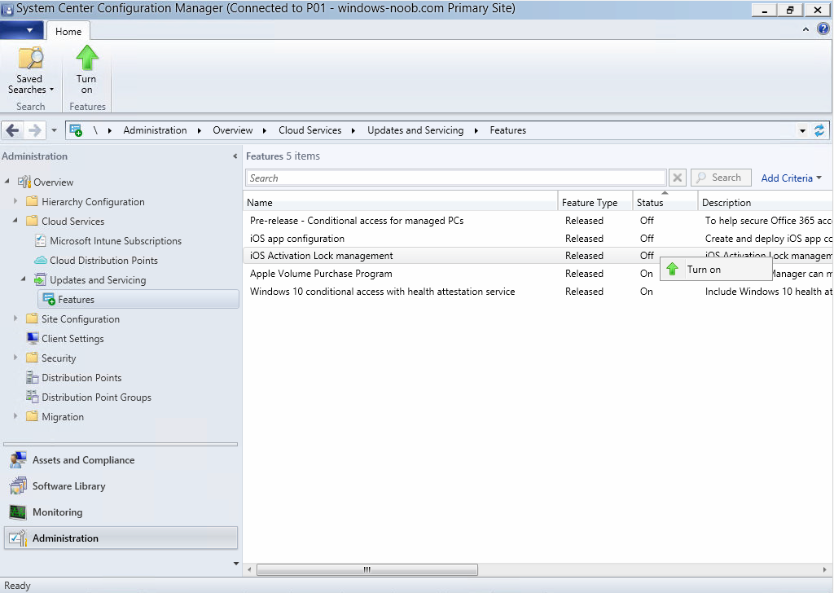Click Updates and Servicing breadcrumb
This screenshot has width=834, height=593.
tap(415, 130)
